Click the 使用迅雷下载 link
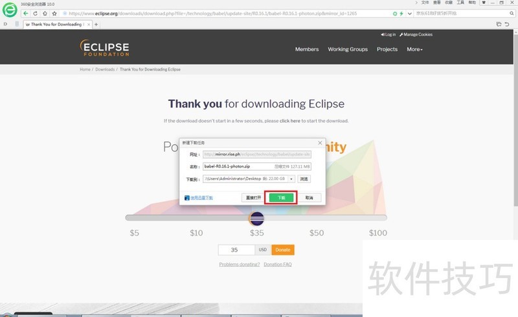The image size is (518, 317). pyautogui.click(x=201, y=198)
